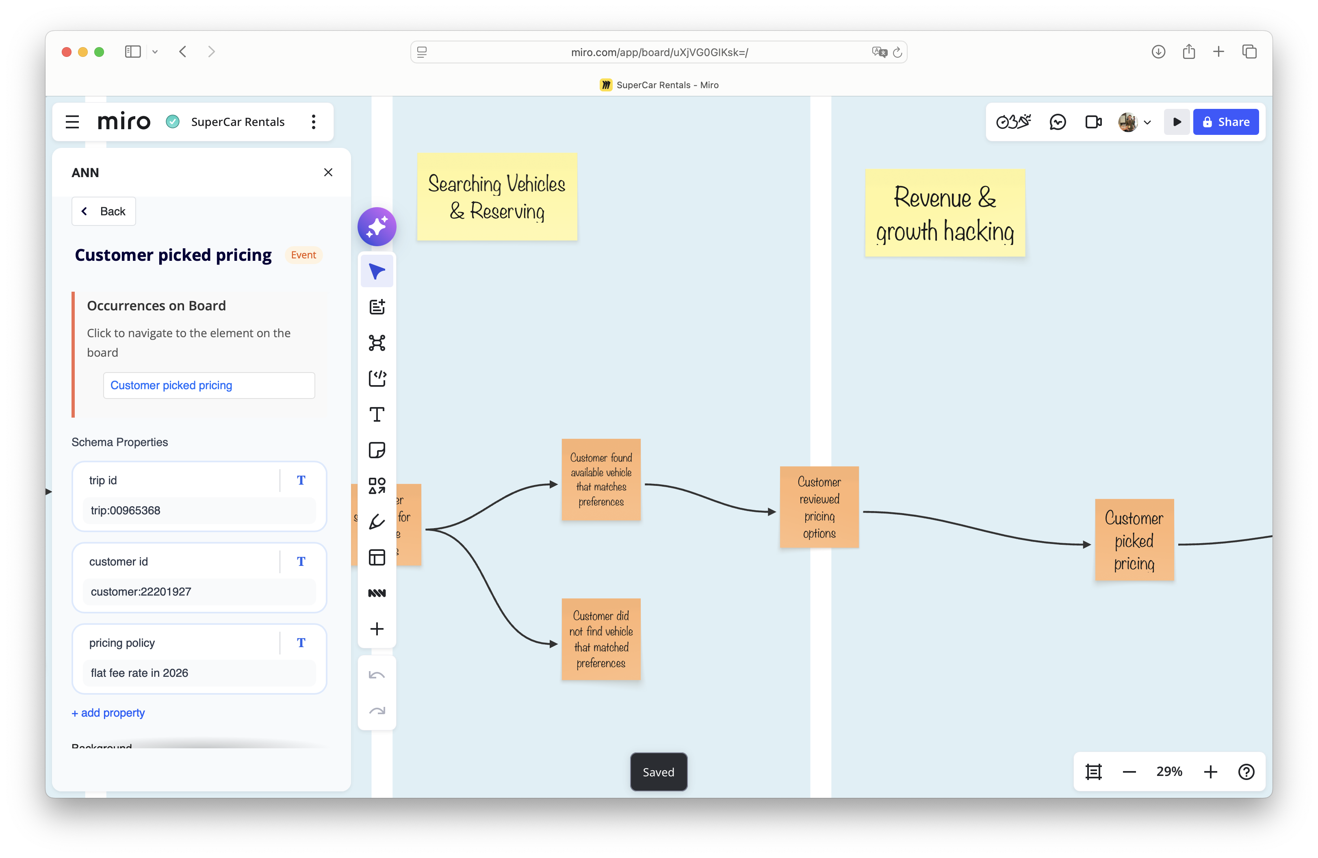Change type of trip id property
1318x858 pixels.
coord(301,480)
